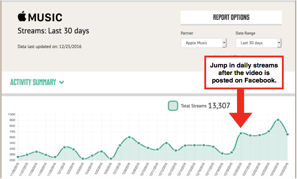
Task: Select the 12/14/2016 data point
Action: click(185, 146)
